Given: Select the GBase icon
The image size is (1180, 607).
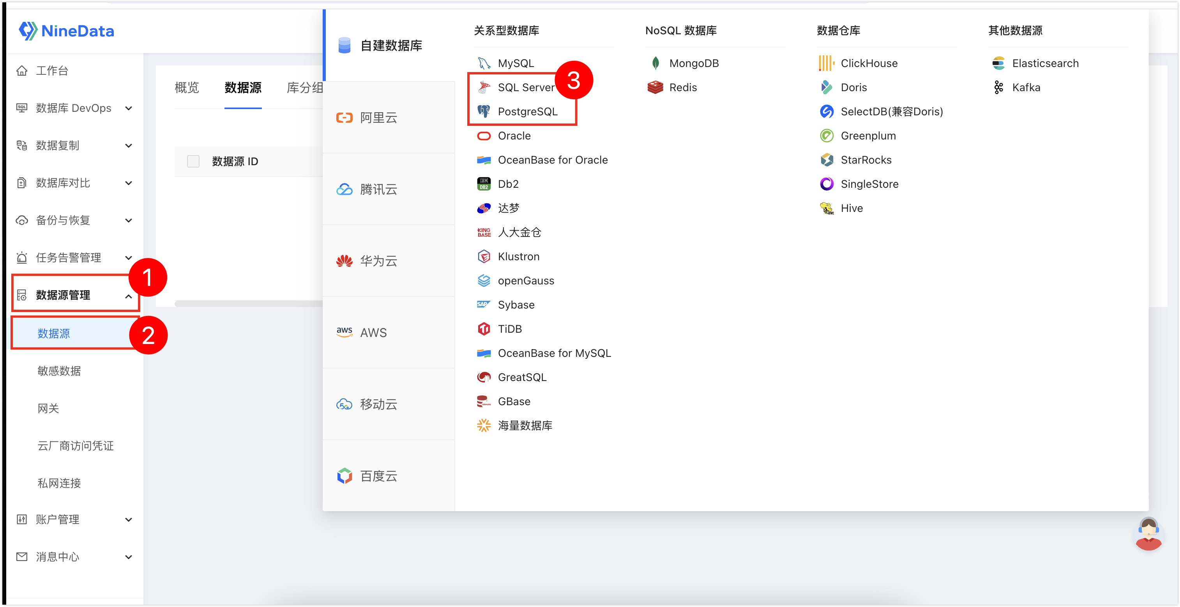Looking at the screenshot, I should (x=484, y=401).
